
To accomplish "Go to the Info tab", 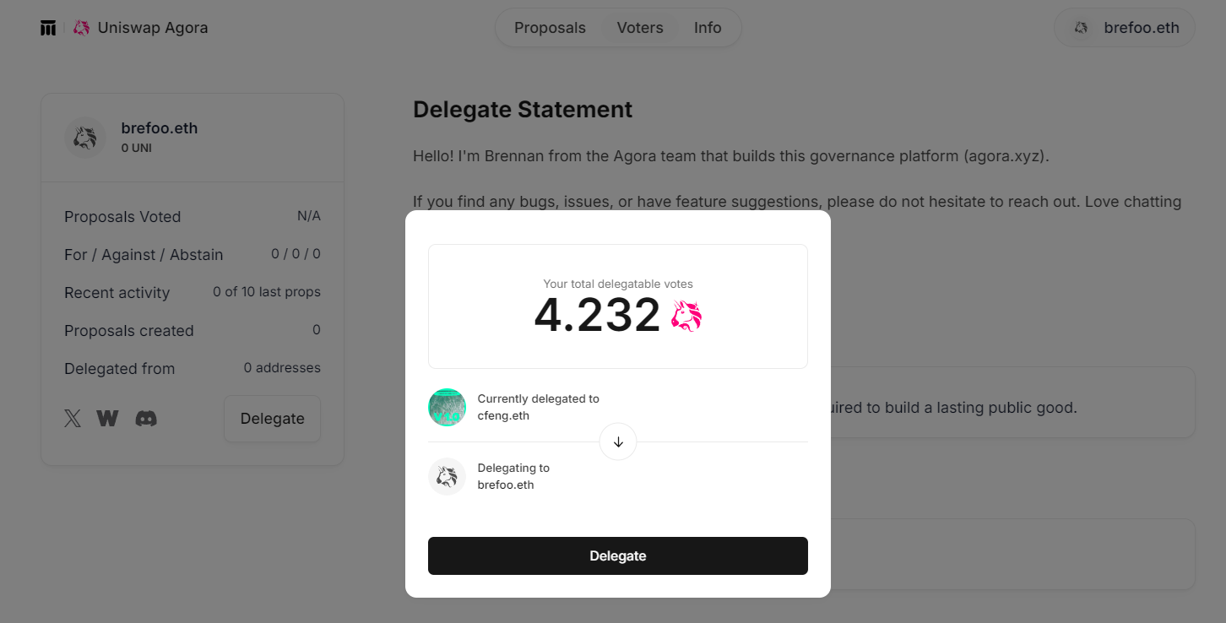I will [708, 28].
